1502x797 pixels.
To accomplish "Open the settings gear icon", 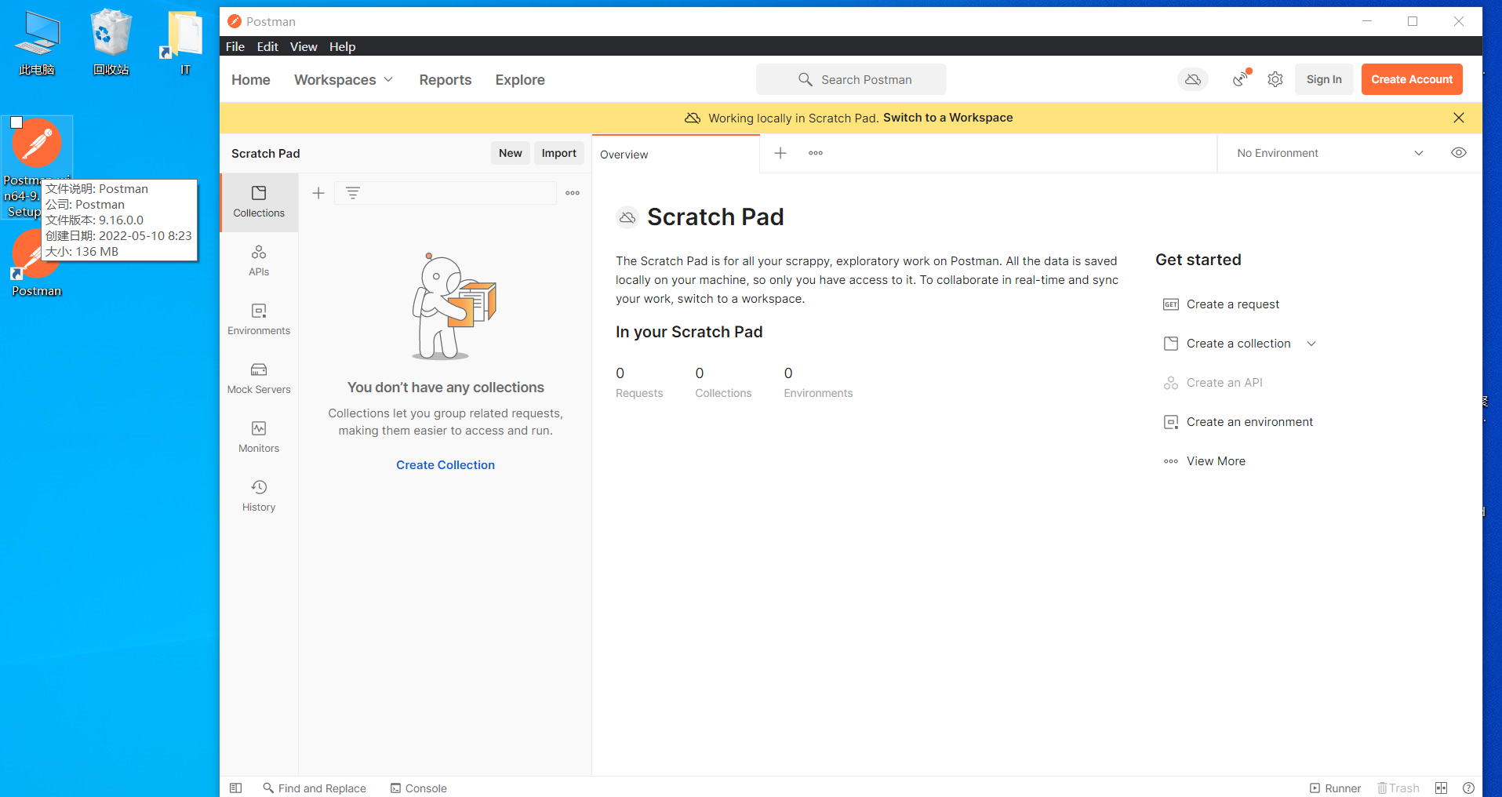I will (1275, 79).
